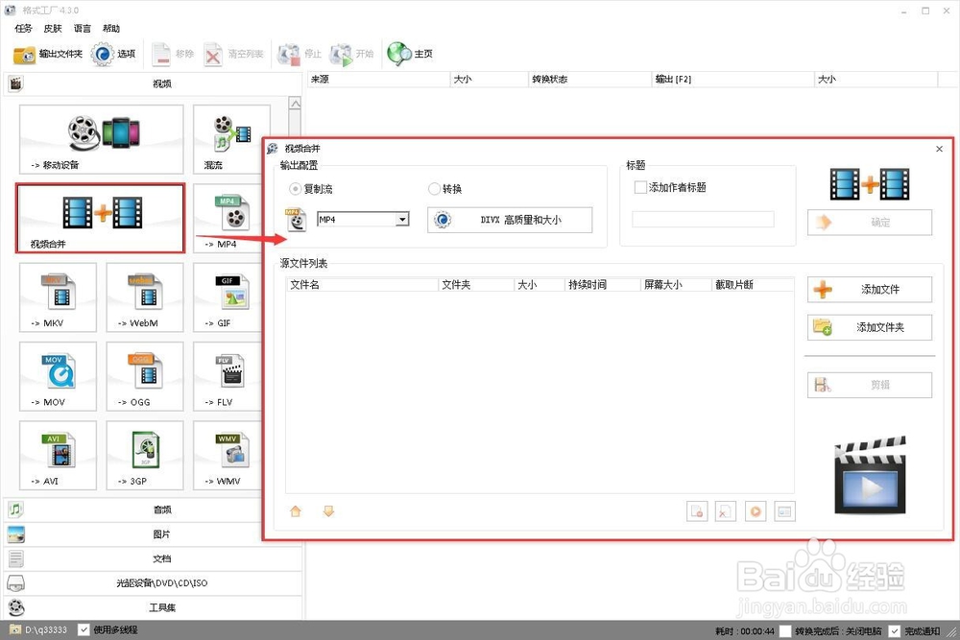Sort by Screen Size (屏幕大小) column header

coord(675,285)
